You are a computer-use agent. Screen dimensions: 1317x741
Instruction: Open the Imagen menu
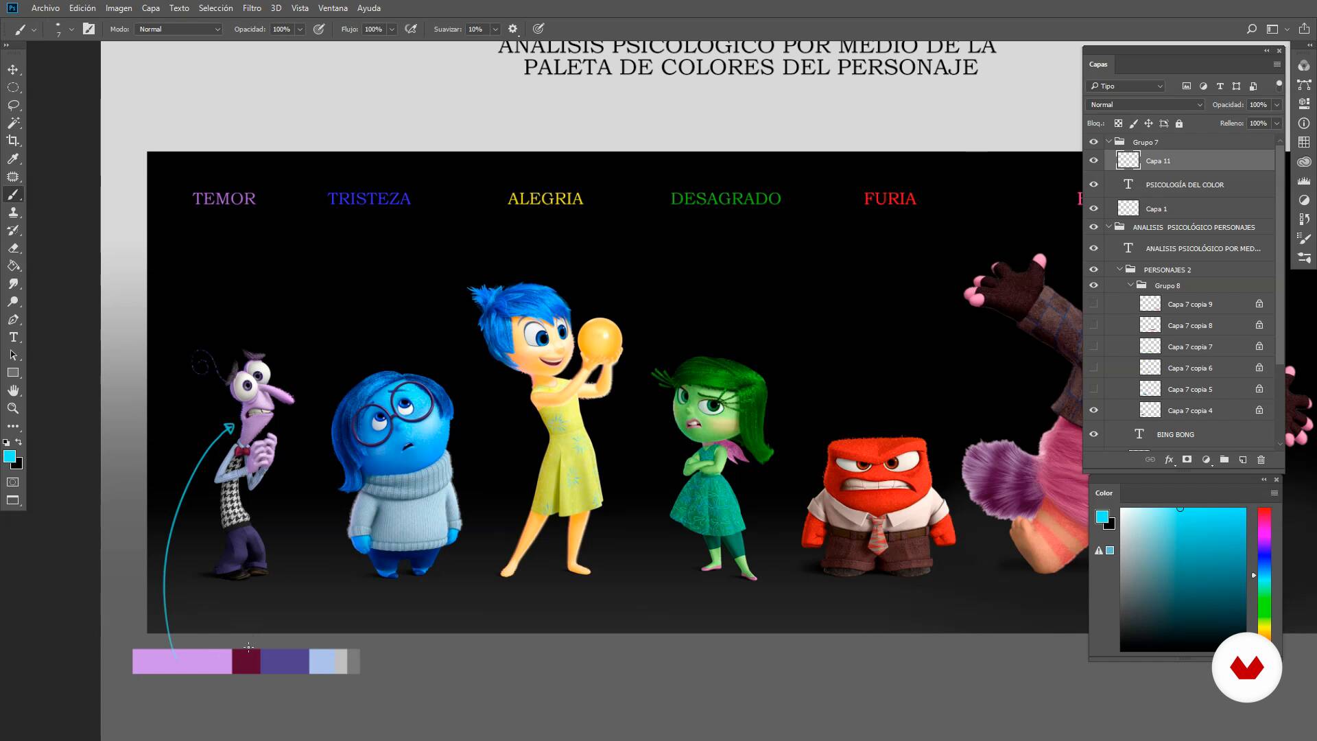tap(119, 8)
